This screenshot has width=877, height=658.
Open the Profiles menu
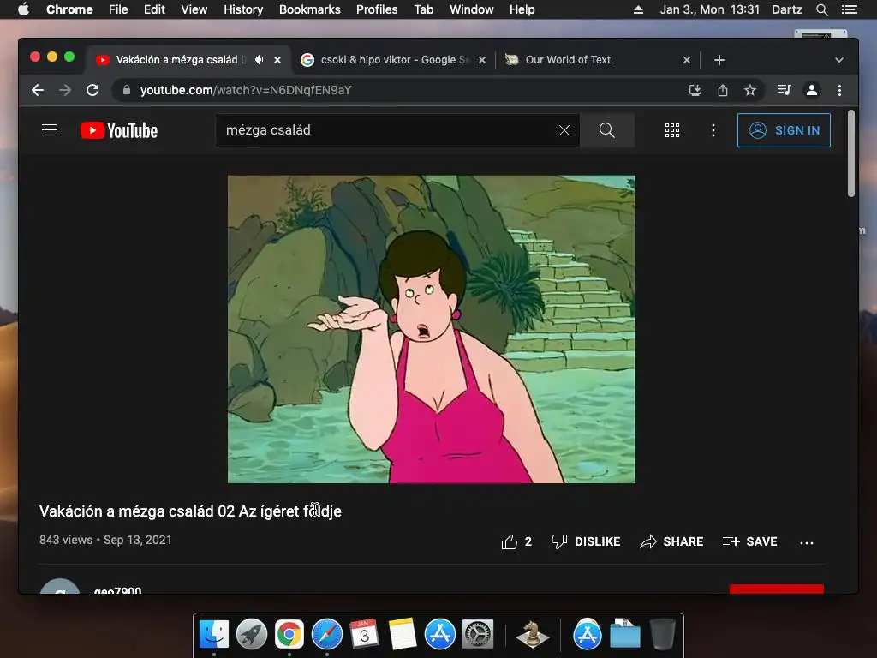pos(377,9)
